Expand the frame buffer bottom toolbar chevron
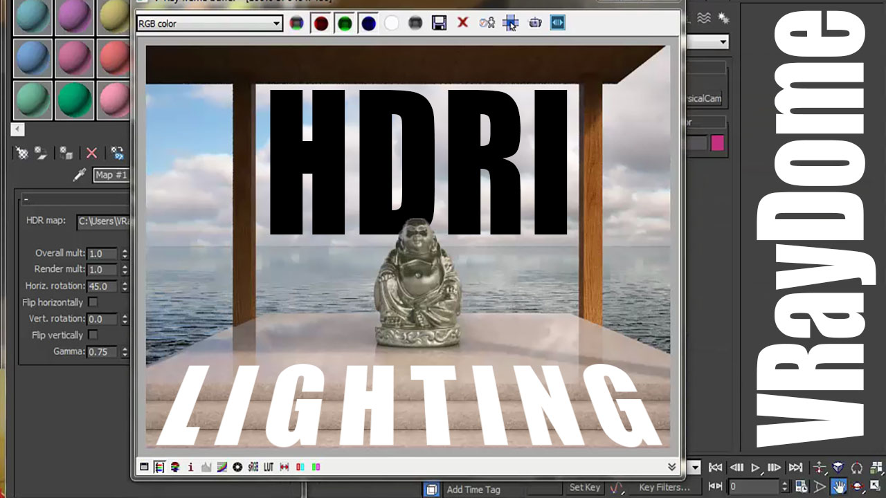The height and width of the screenshot is (498, 886). click(671, 467)
